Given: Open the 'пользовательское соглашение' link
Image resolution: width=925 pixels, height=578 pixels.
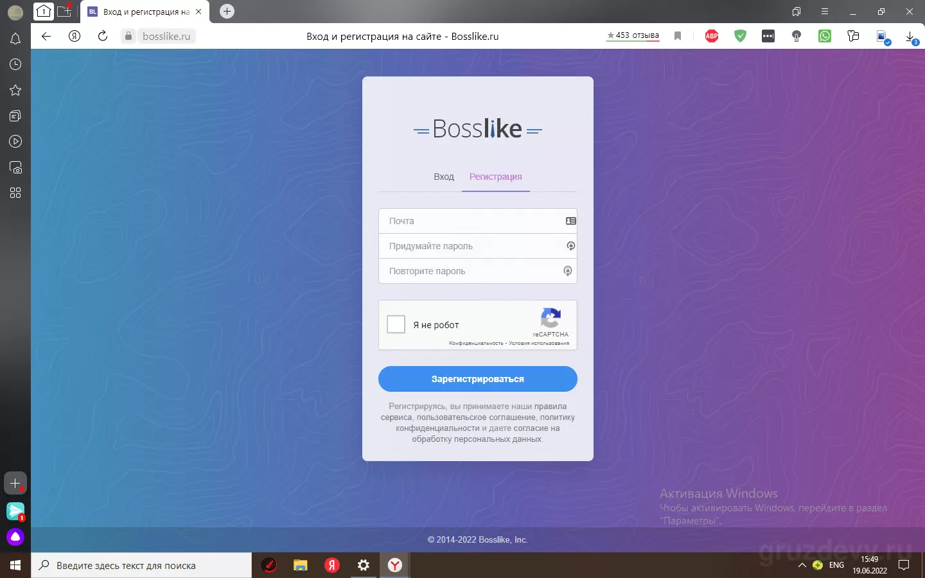Looking at the screenshot, I should tap(476, 417).
